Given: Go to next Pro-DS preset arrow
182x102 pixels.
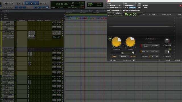Looking at the screenshot, I should click(176, 14).
